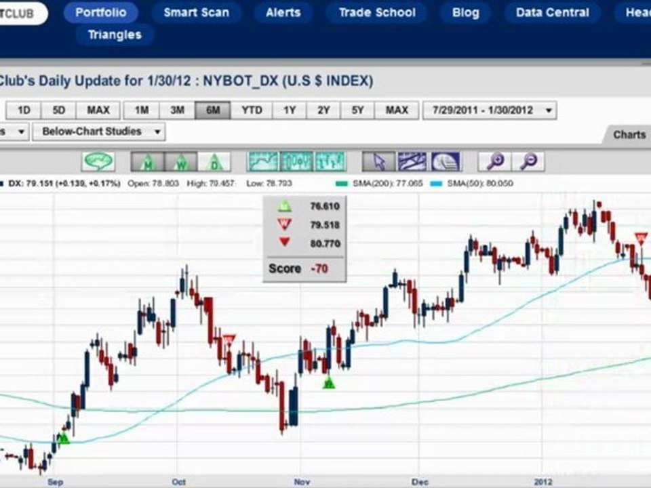The width and height of the screenshot is (651, 488).
Task: Set chart range to 1M
Action: [142, 110]
